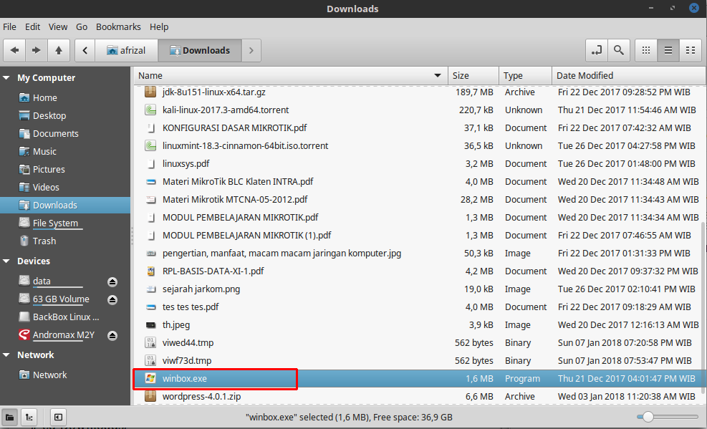Sort files by Size column

coord(473,76)
